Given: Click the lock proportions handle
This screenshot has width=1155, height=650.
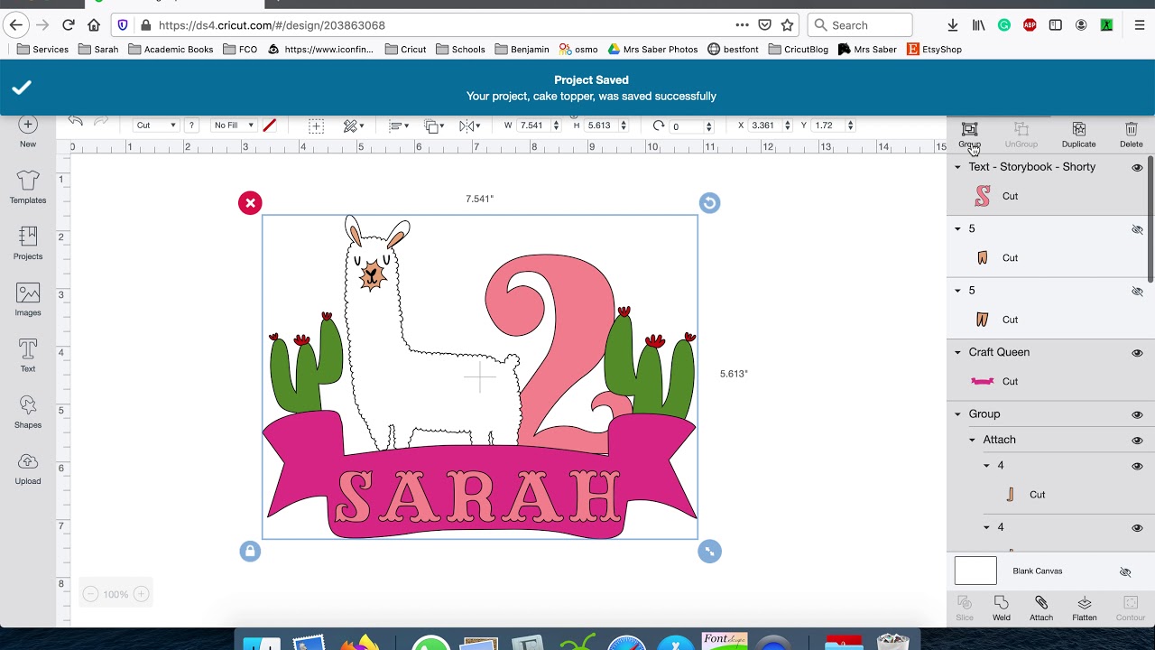Looking at the screenshot, I should click(250, 551).
